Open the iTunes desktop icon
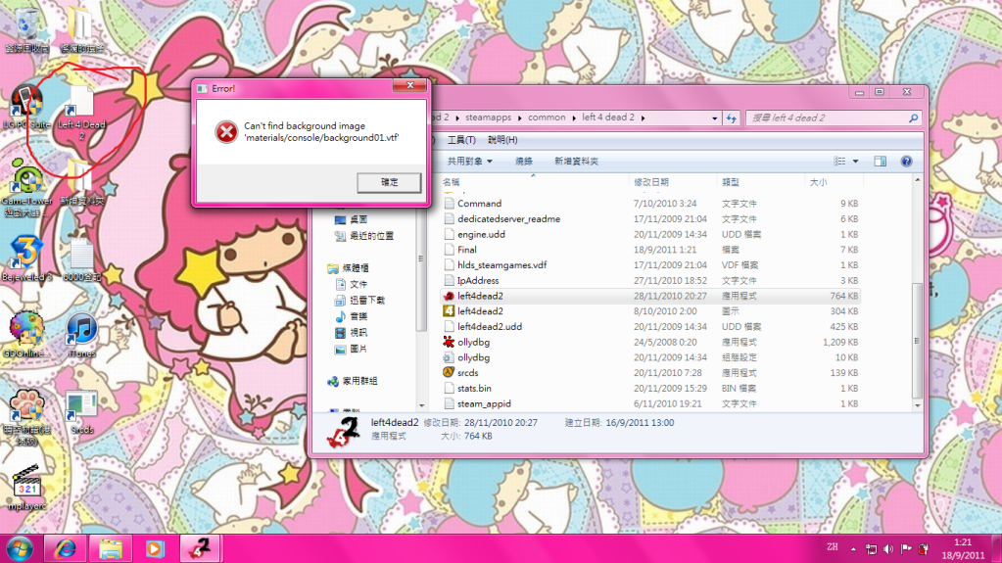Viewport: 1002px width, 563px height. [81, 332]
